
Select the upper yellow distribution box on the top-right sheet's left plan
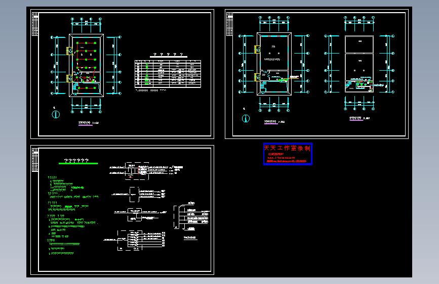(x=257, y=50)
